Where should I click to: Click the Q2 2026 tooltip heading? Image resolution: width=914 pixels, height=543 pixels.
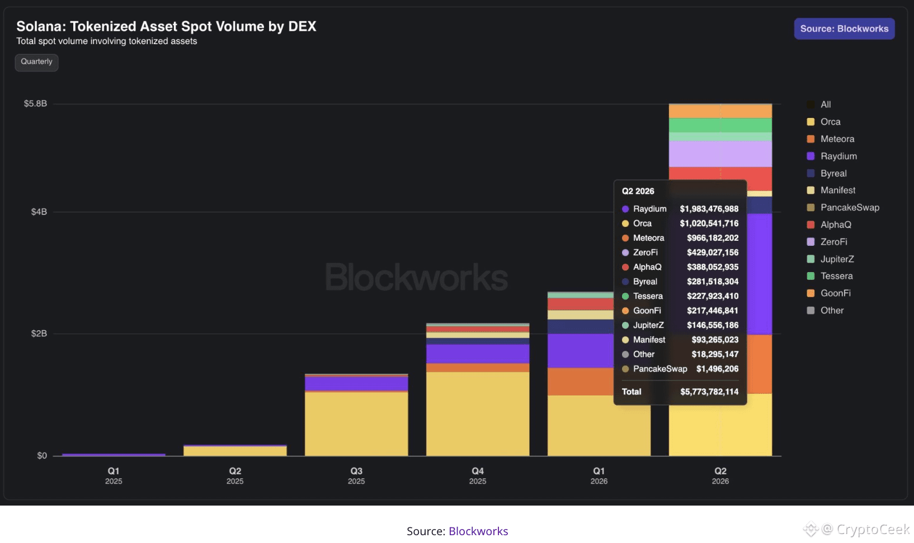pos(638,191)
